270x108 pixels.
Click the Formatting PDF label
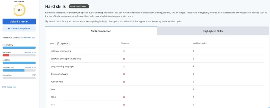click(x=34, y=75)
